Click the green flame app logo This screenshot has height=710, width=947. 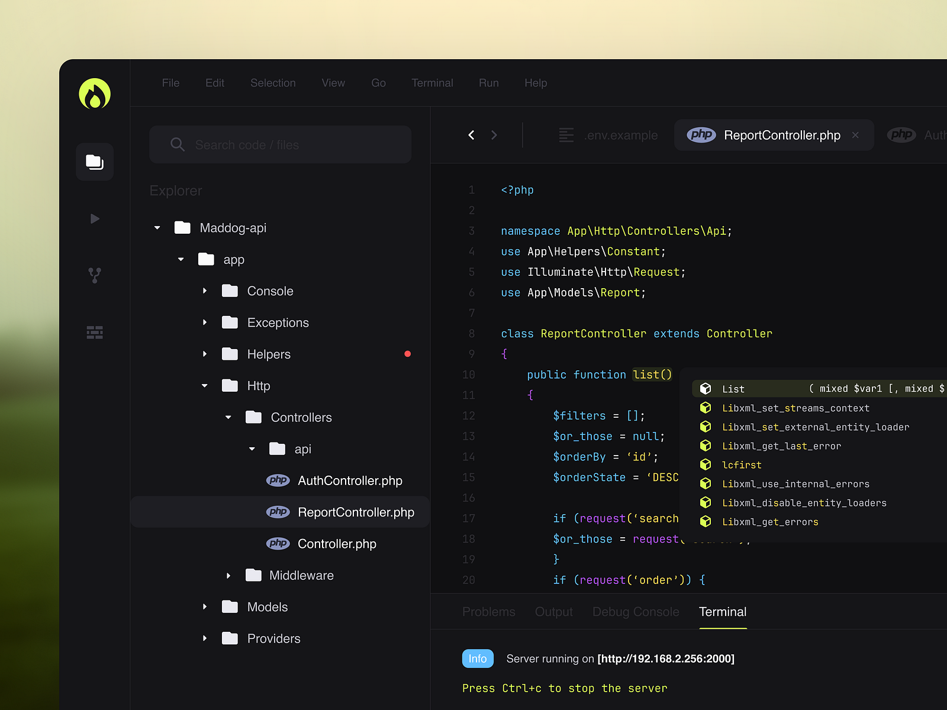pos(94,94)
